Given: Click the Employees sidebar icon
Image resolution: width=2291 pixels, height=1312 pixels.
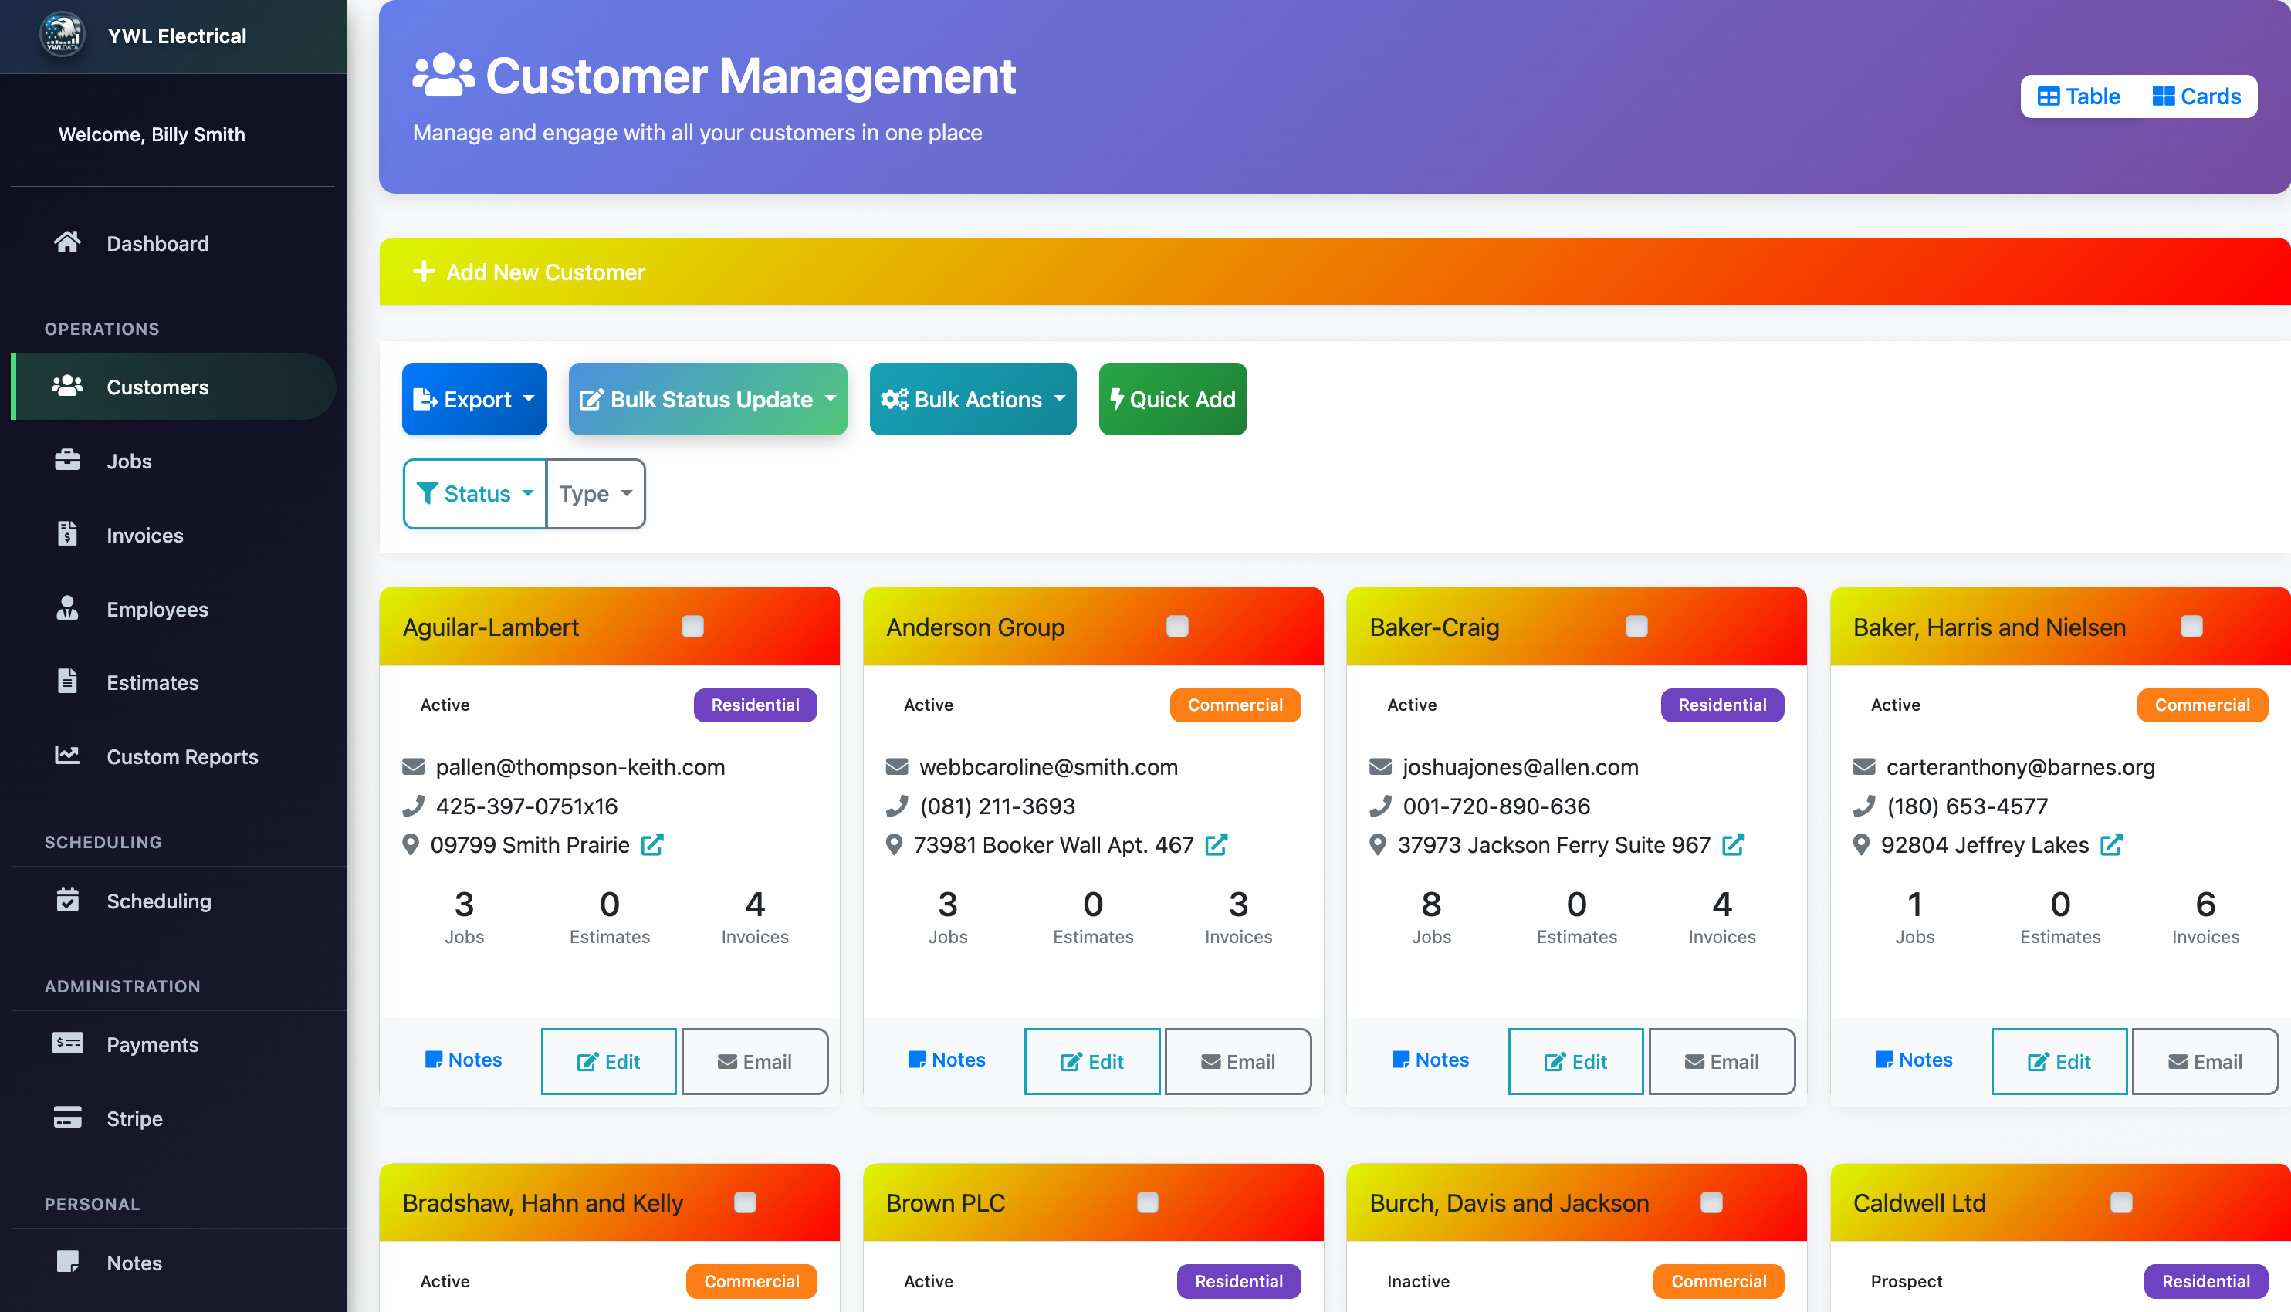Looking at the screenshot, I should click(68, 609).
